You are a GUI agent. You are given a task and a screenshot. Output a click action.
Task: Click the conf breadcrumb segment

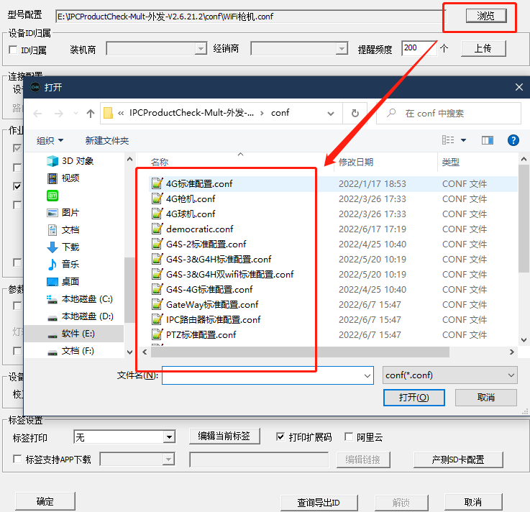point(280,113)
